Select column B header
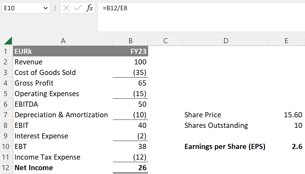The image size is (305, 174). (130, 41)
